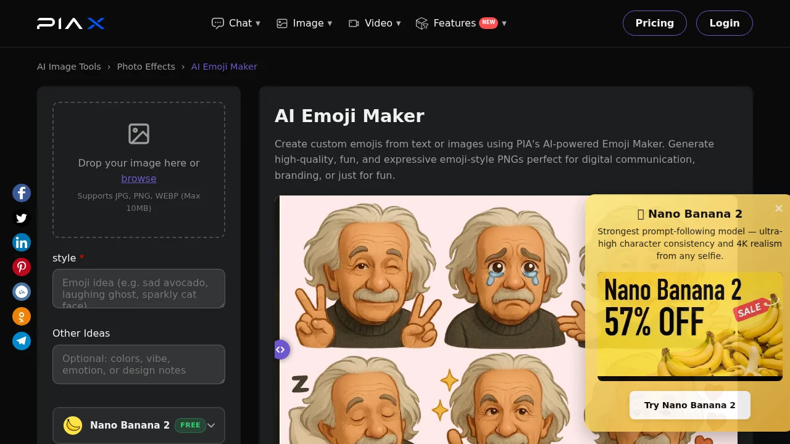
Task: Expand the Nano Banana 2 model selector
Action: pyautogui.click(x=210, y=425)
